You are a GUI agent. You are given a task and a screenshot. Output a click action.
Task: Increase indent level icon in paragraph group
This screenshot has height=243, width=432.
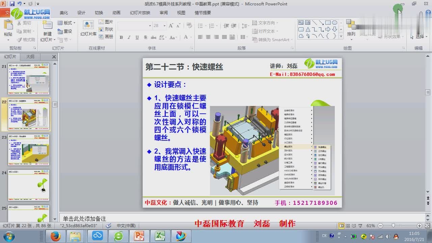[234, 26]
